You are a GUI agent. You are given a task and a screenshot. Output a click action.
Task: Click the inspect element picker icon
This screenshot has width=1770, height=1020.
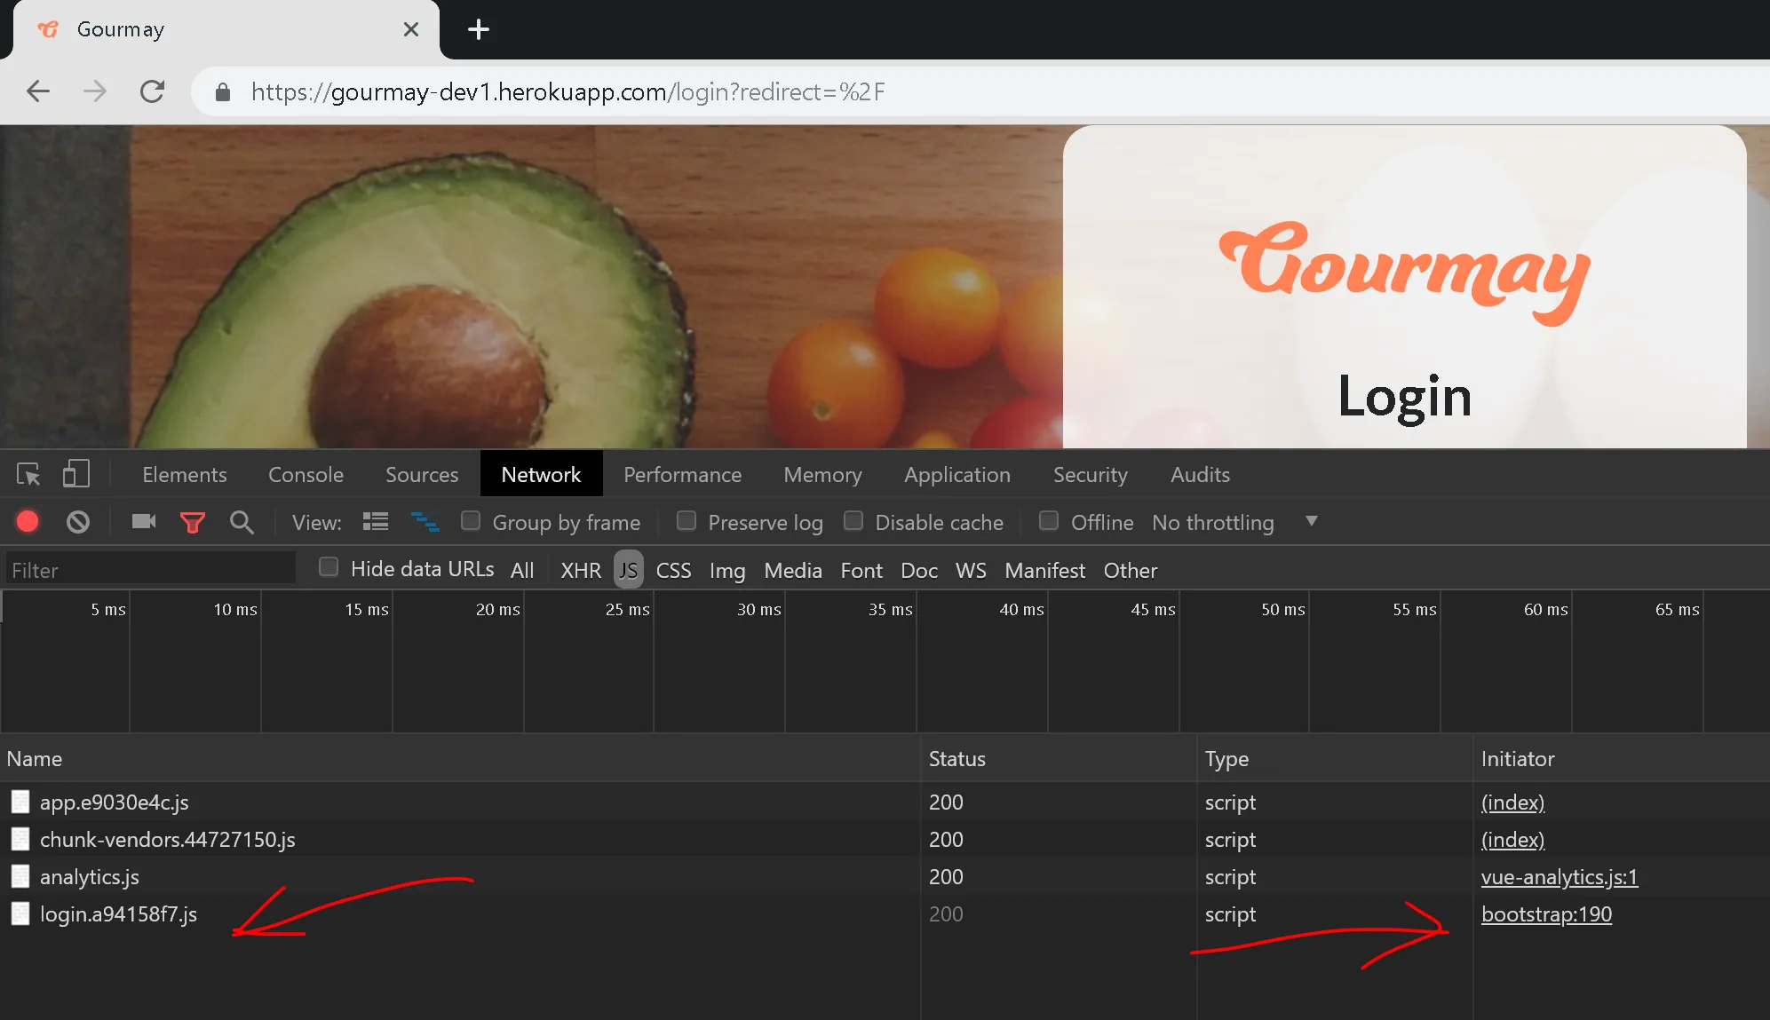(28, 475)
